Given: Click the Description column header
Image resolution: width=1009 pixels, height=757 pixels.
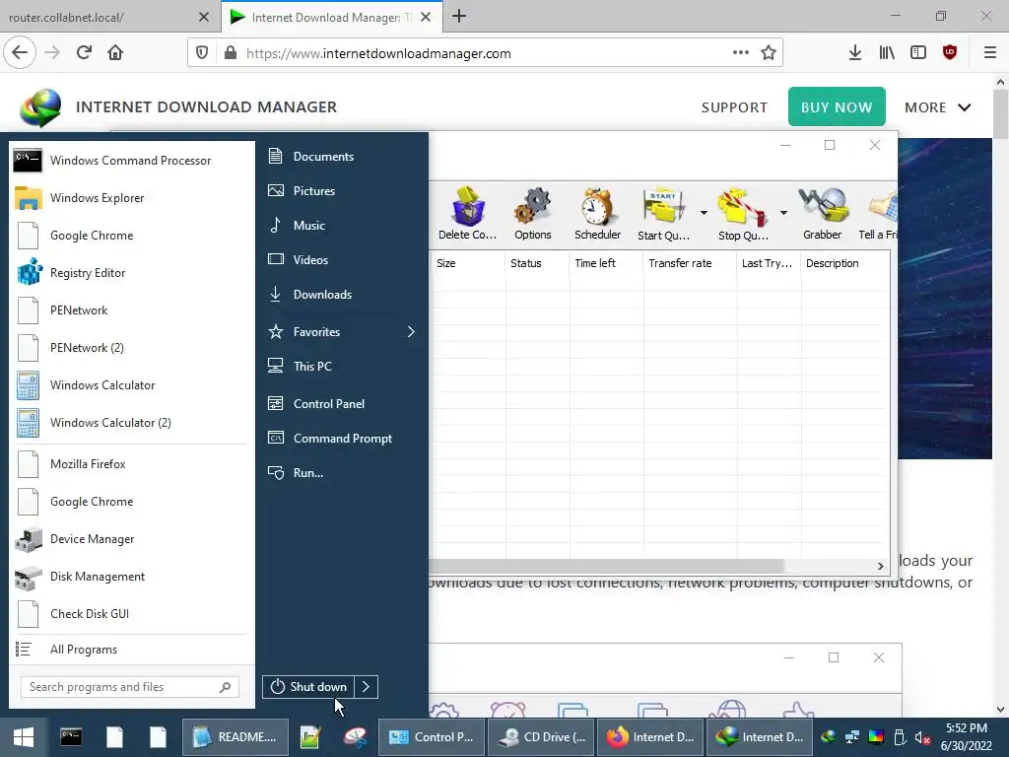Looking at the screenshot, I should coord(844,263).
